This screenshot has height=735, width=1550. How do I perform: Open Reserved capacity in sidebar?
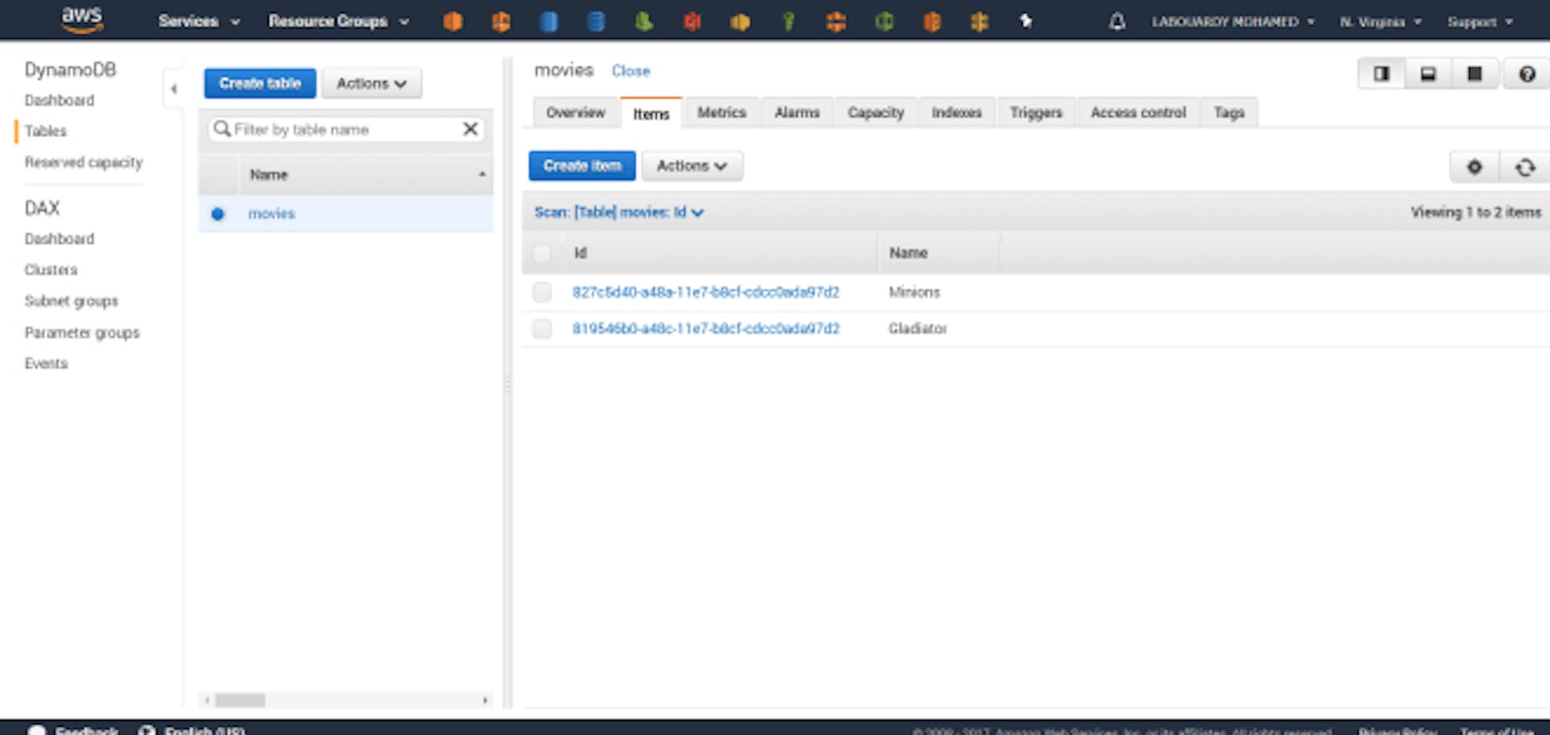[x=83, y=162]
